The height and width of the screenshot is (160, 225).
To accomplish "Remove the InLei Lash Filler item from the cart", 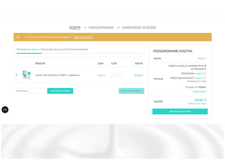I will (x=16, y=75).
